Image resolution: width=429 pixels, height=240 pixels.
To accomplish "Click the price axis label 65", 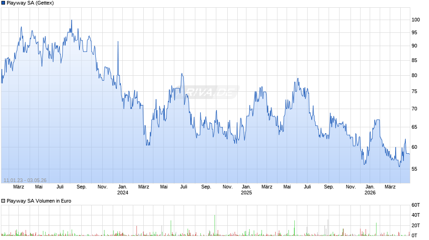I will pos(414,127).
